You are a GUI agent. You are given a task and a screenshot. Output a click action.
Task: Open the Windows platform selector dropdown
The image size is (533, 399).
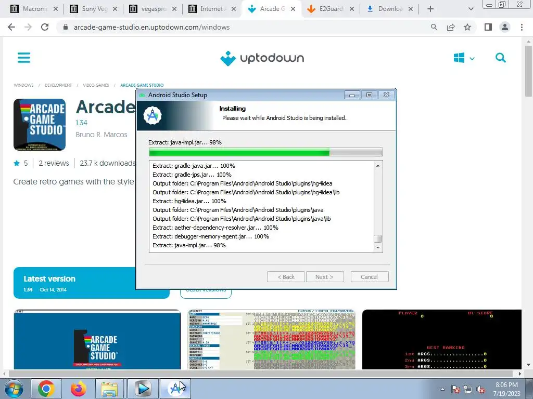click(x=464, y=58)
